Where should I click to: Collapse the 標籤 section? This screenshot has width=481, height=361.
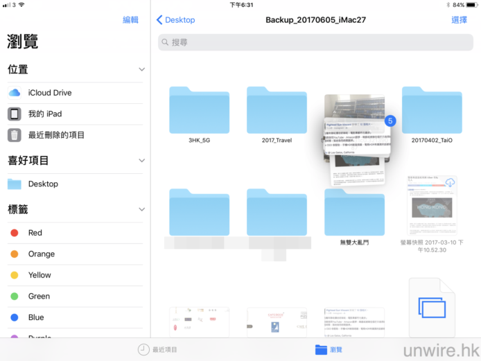pos(141,209)
